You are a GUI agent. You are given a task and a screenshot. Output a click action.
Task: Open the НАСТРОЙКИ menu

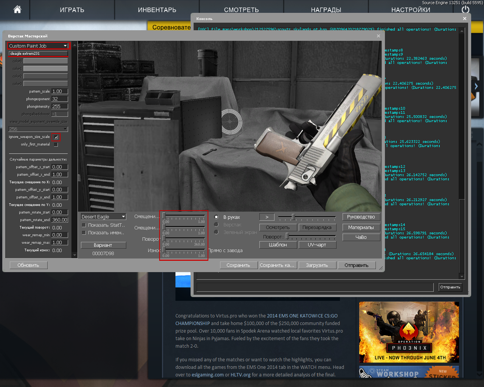tap(411, 10)
